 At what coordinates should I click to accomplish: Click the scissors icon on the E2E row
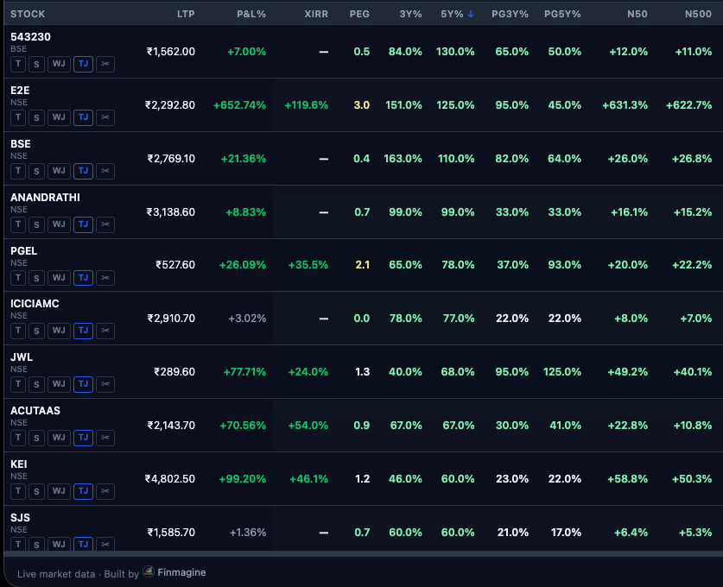click(105, 118)
